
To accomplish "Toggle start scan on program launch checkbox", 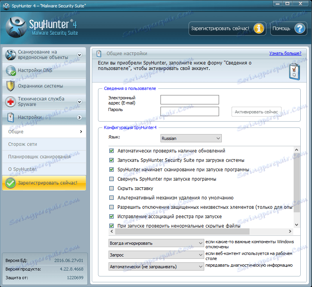I will pyautogui.click(x=112, y=169).
